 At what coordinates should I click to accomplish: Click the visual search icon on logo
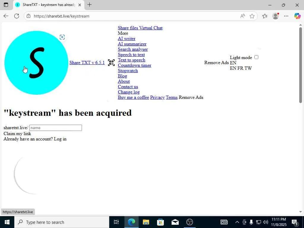62,37
